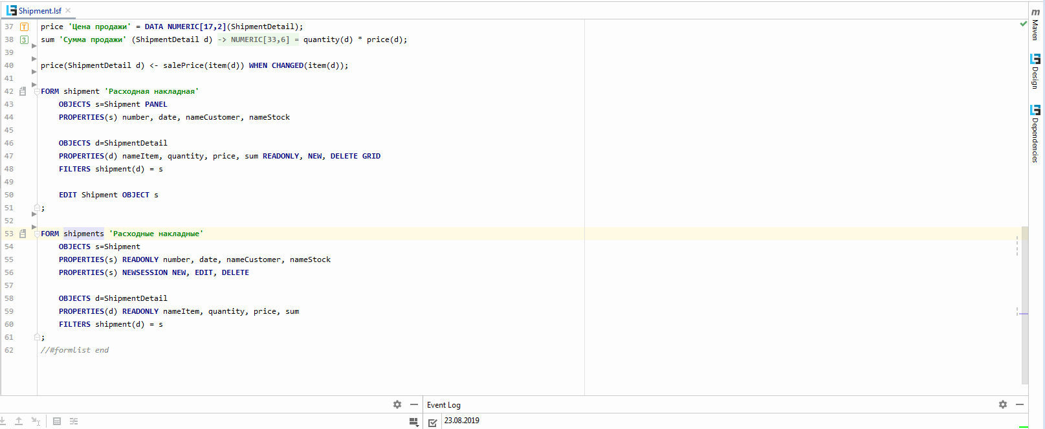Click 'nameStock' on line 44
The image size is (1045, 429).
pos(269,117)
